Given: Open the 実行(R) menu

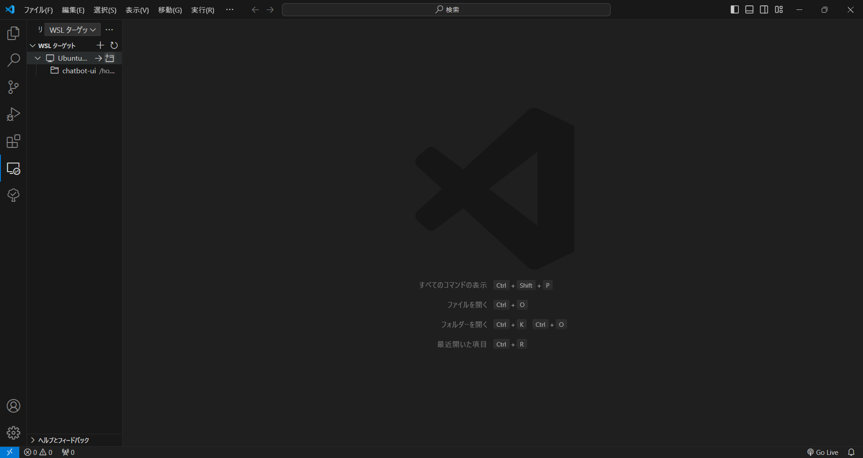Looking at the screenshot, I should (203, 10).
